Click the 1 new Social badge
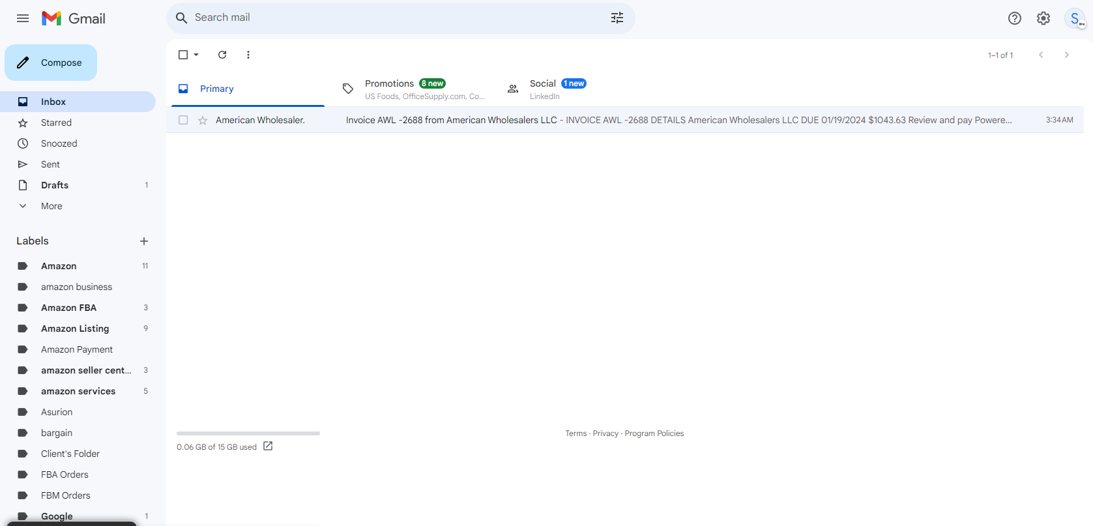The image size is (1093, 526). (574, 83)
